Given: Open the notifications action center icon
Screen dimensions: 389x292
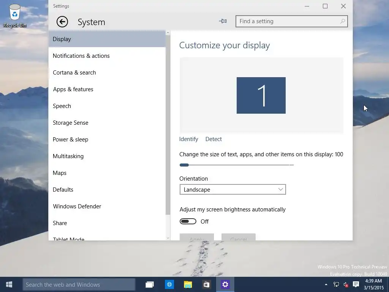Looking at the screenshot, I should point(356,284).
